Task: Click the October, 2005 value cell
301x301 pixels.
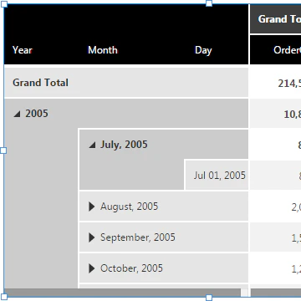Action: (x=275, y=268)
